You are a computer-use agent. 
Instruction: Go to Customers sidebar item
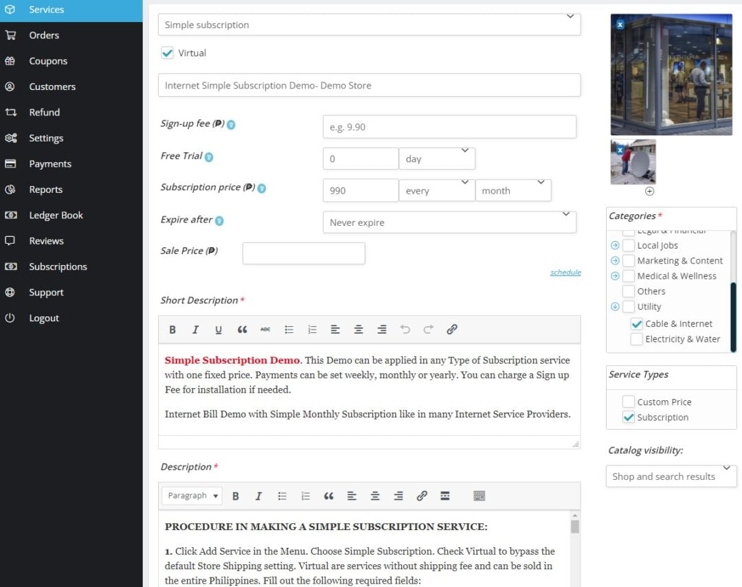[x=71, y=87]
